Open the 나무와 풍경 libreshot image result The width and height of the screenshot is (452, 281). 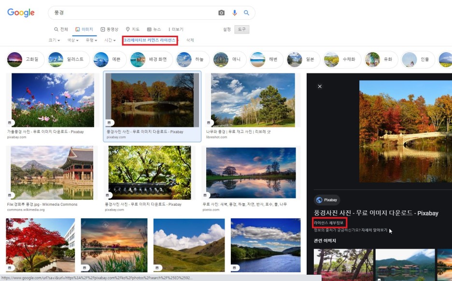(x=253, y=100)
